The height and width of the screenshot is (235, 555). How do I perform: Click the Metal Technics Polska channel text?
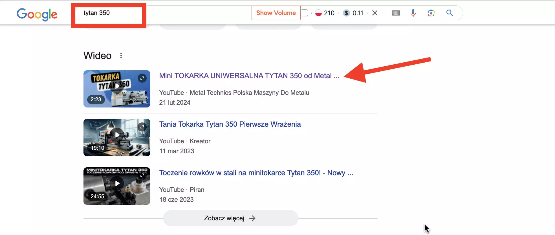point(249,93)
